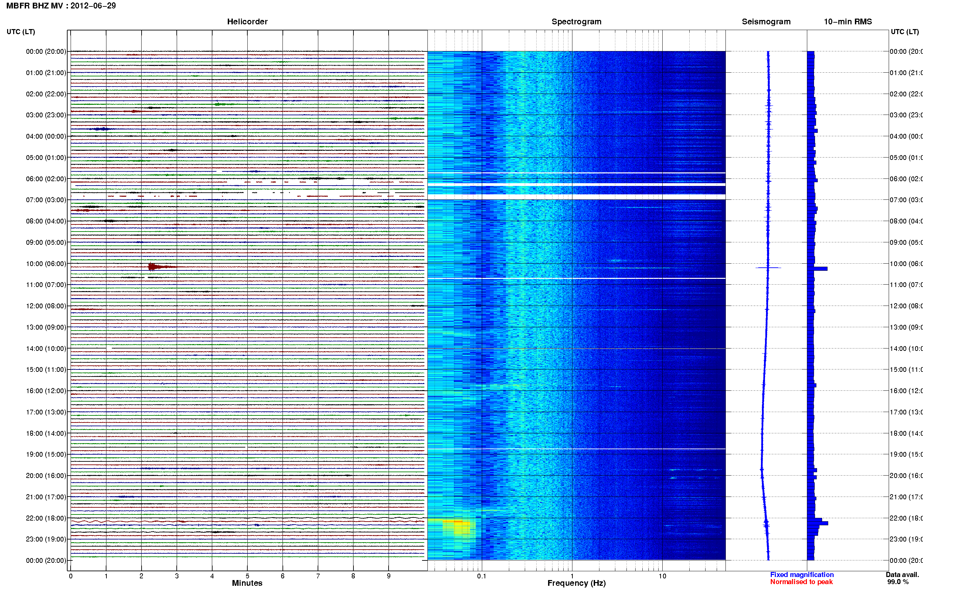Click the '19:00 (15:00)' left time label

click(46, 454)
